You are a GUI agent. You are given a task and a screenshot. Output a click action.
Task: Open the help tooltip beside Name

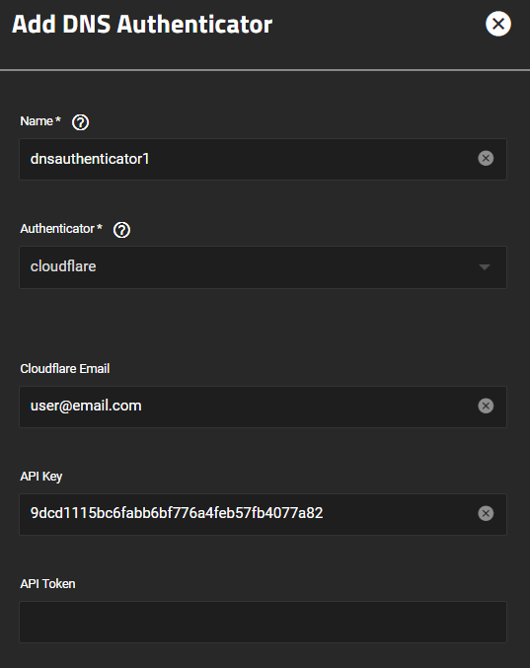80,122
